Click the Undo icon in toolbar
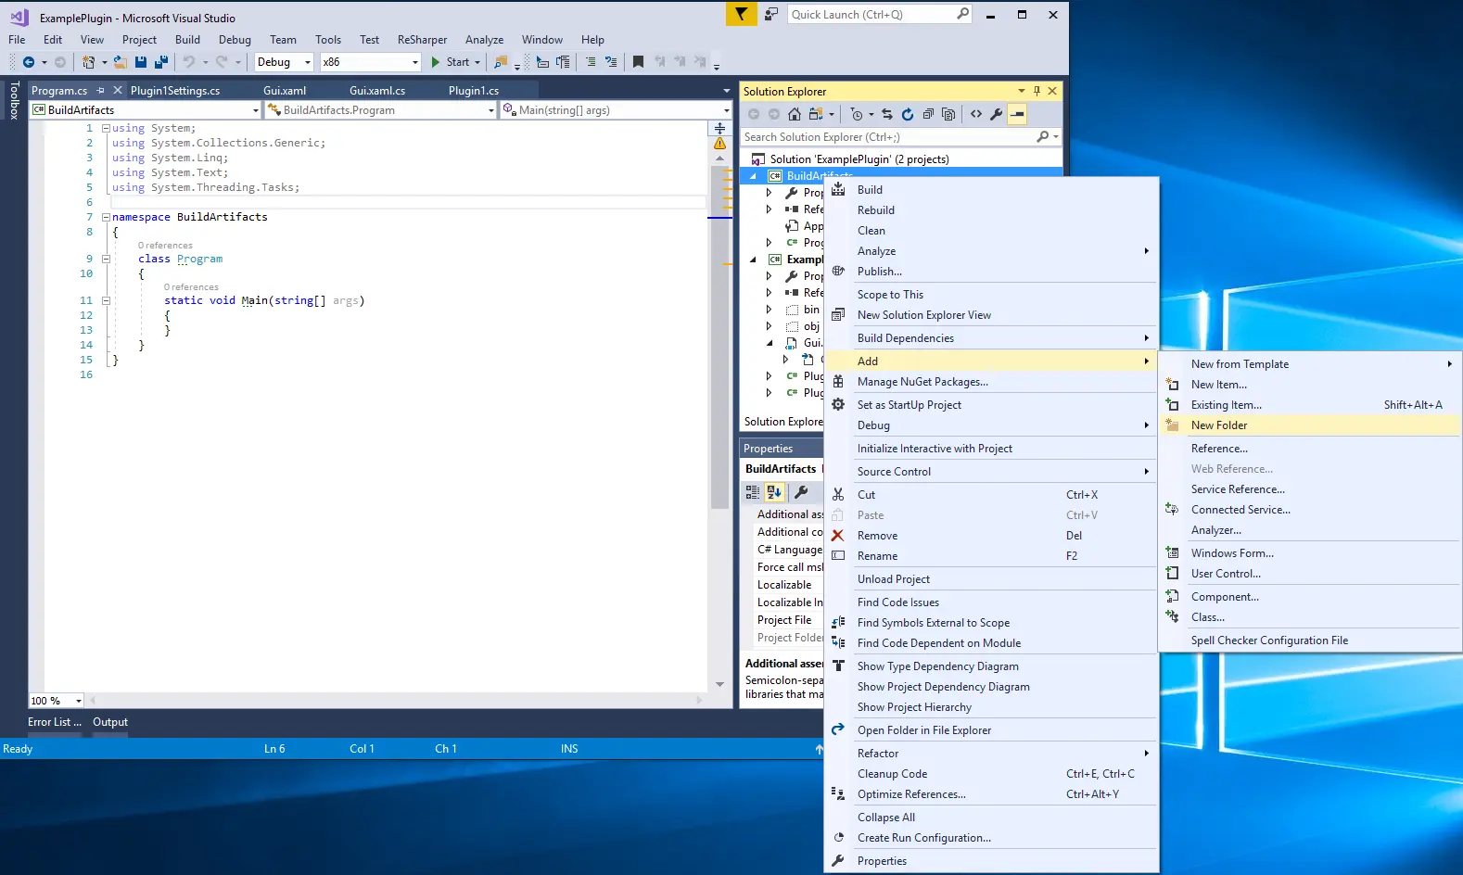 [x=189, y=62]
